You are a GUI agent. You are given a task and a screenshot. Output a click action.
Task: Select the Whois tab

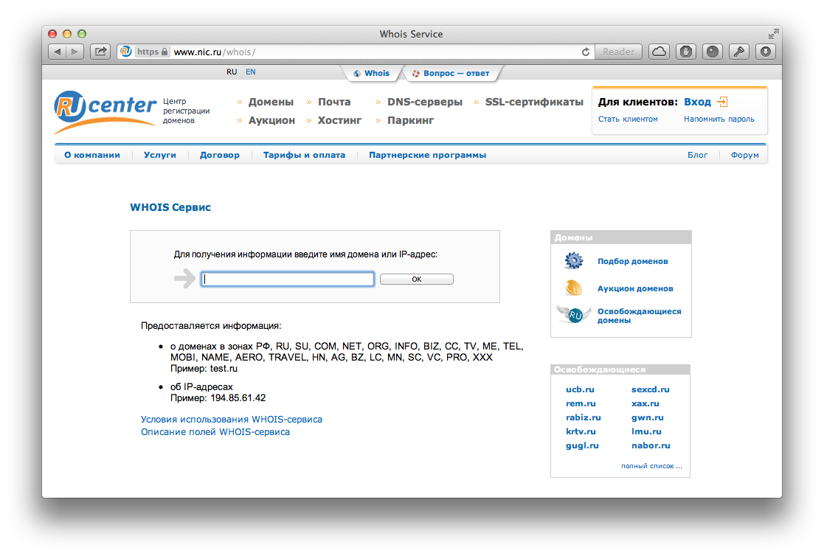372,73
